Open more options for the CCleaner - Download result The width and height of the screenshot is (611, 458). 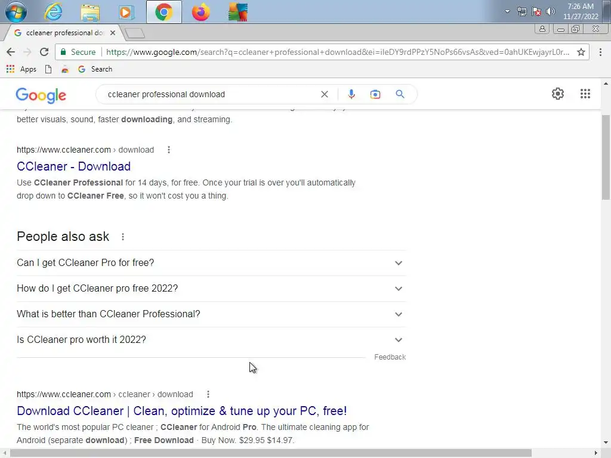[169, 150]
